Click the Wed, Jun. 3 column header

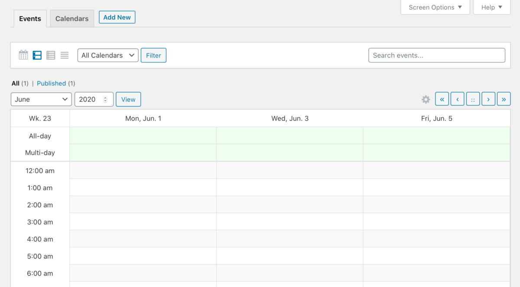click(290, 118)
